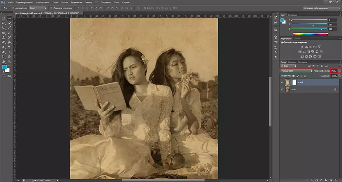342x182 pixels.
Task: Open the opacity slider arrow next to 70%
Action: pos(339,71)
